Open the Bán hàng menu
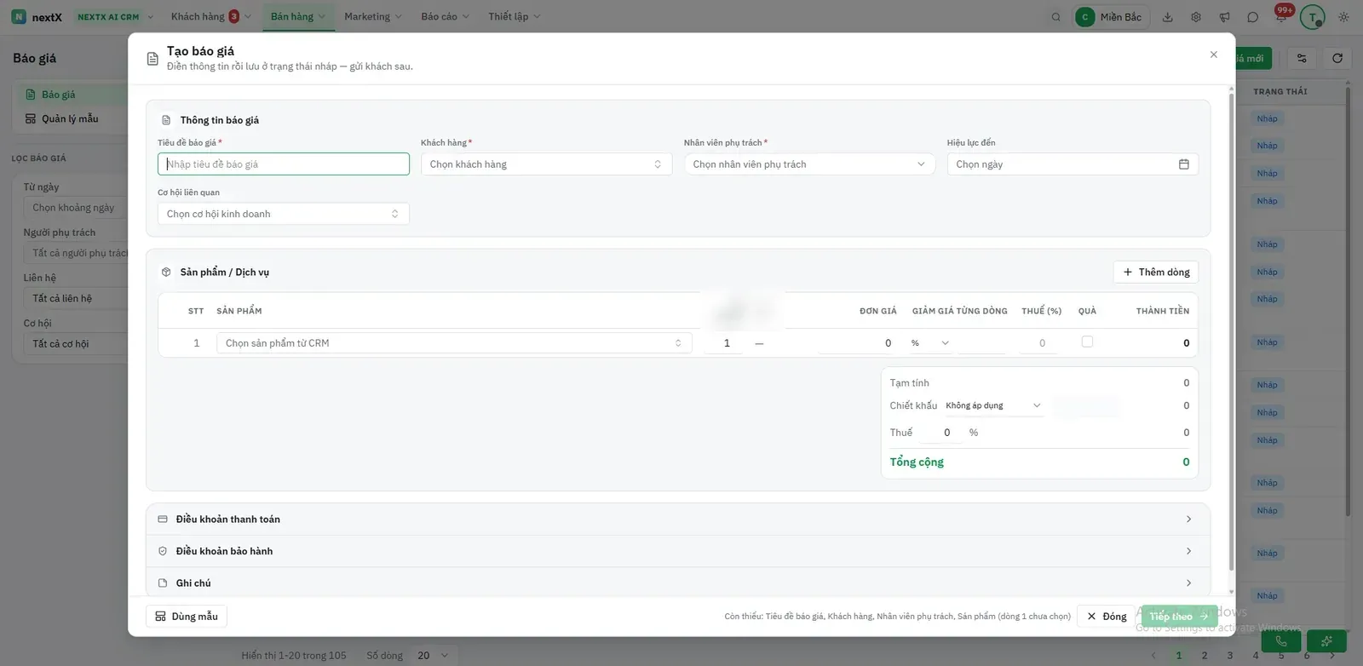The image size is (1363, 666). (x=298, y=16)
